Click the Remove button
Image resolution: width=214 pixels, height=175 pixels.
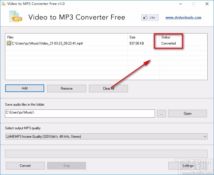point(67,89)
